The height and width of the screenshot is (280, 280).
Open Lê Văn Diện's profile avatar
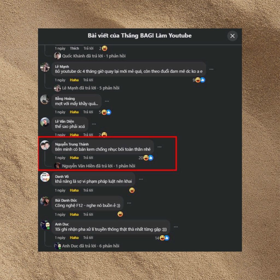[45, 122]
